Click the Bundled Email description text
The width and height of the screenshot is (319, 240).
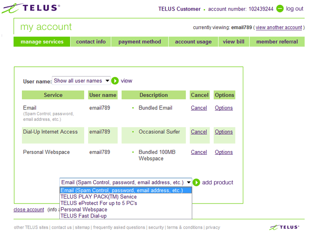[x=155, y=108]
